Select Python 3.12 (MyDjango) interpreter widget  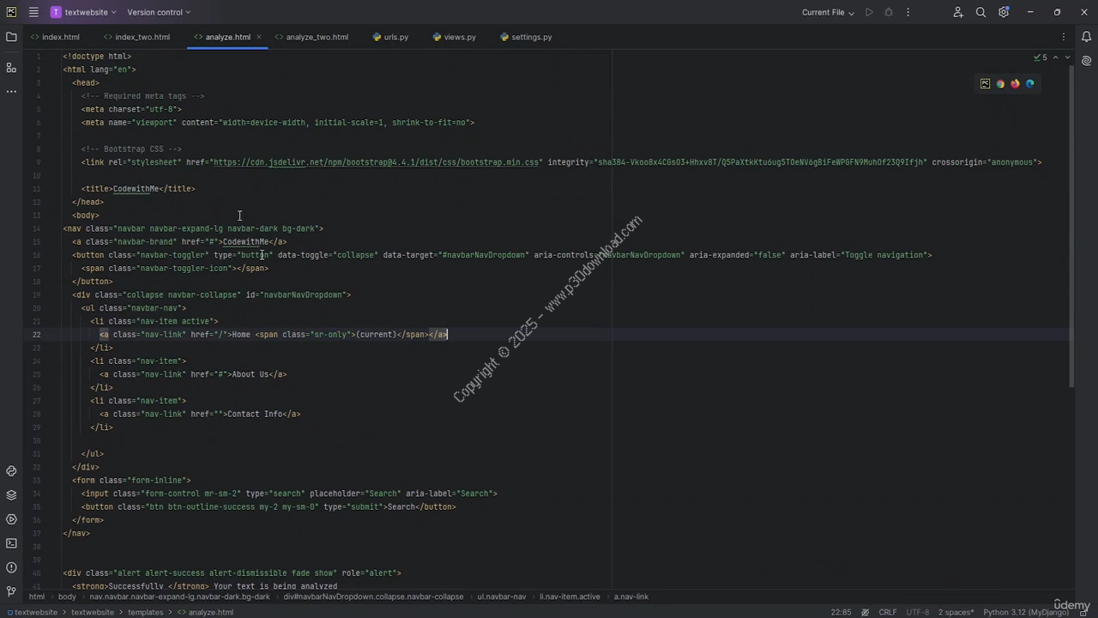pyautogui.click(x=1024, y=612)
